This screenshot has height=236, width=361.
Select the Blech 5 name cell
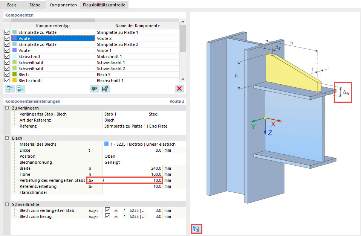tap(137, 74)
